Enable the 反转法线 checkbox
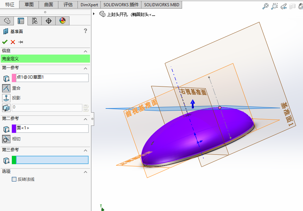 (x=14, y=179)
